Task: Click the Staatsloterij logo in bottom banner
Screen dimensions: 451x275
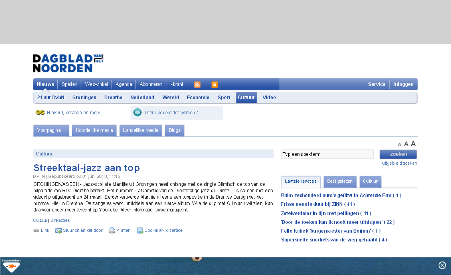Action: (x=11, y=266)
